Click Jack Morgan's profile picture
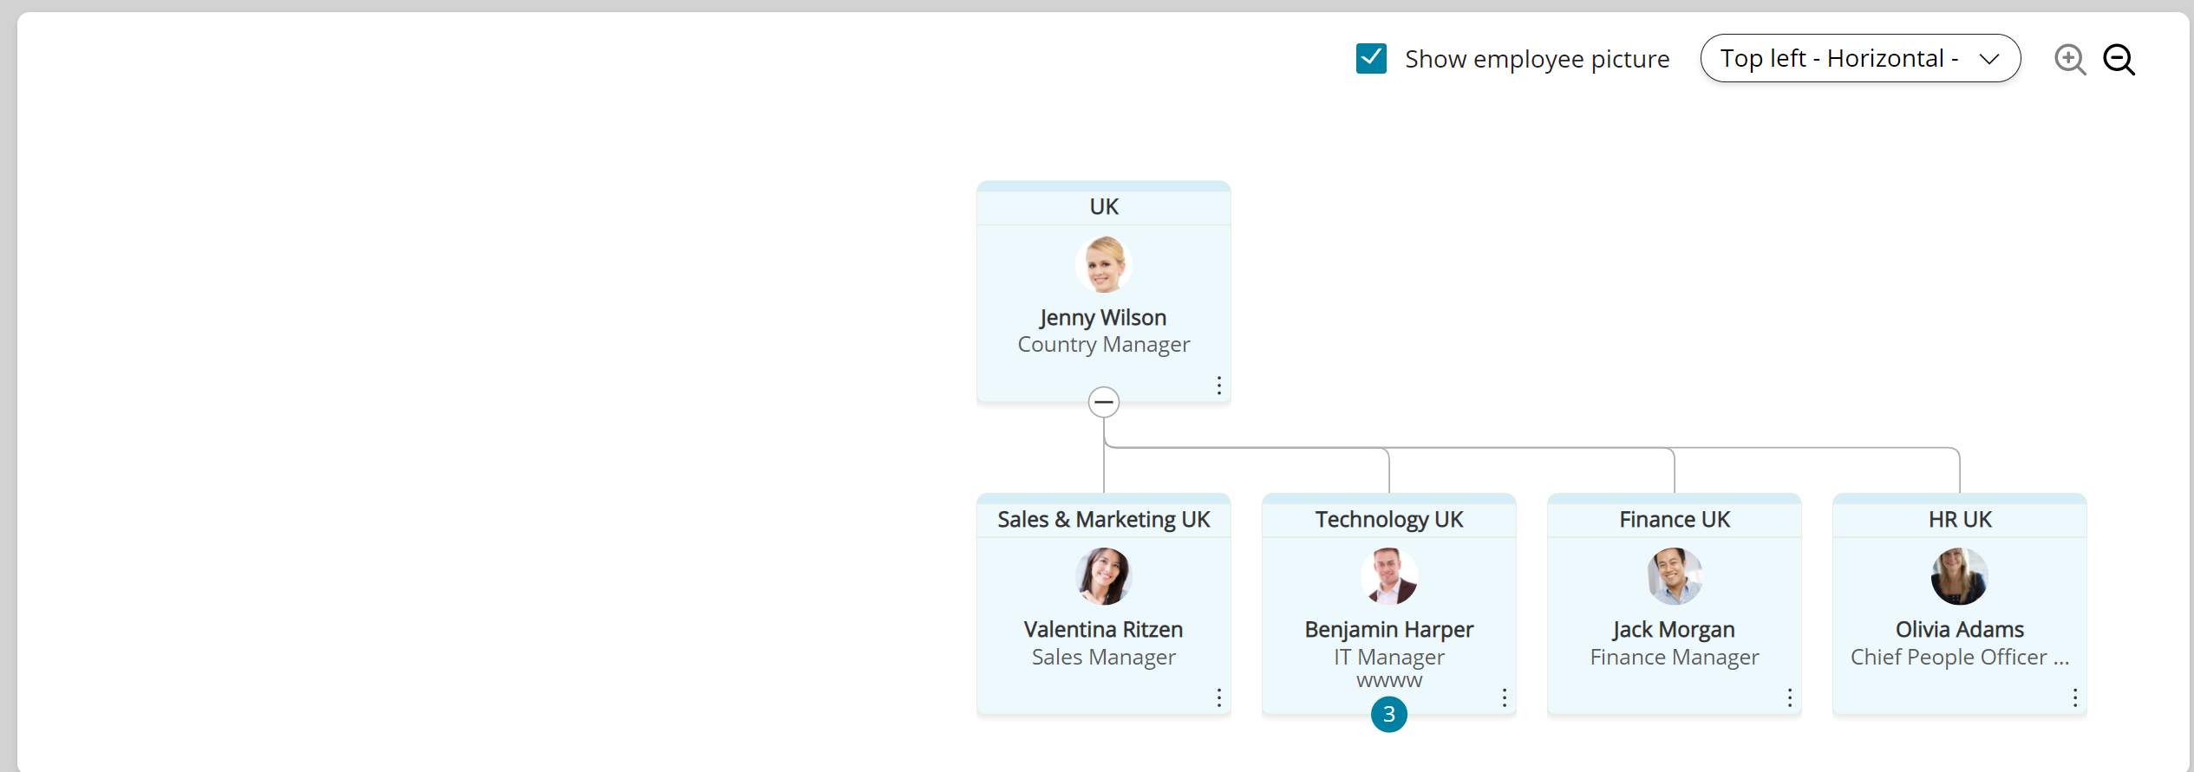2194x772 pixels. coord(1675,576)
